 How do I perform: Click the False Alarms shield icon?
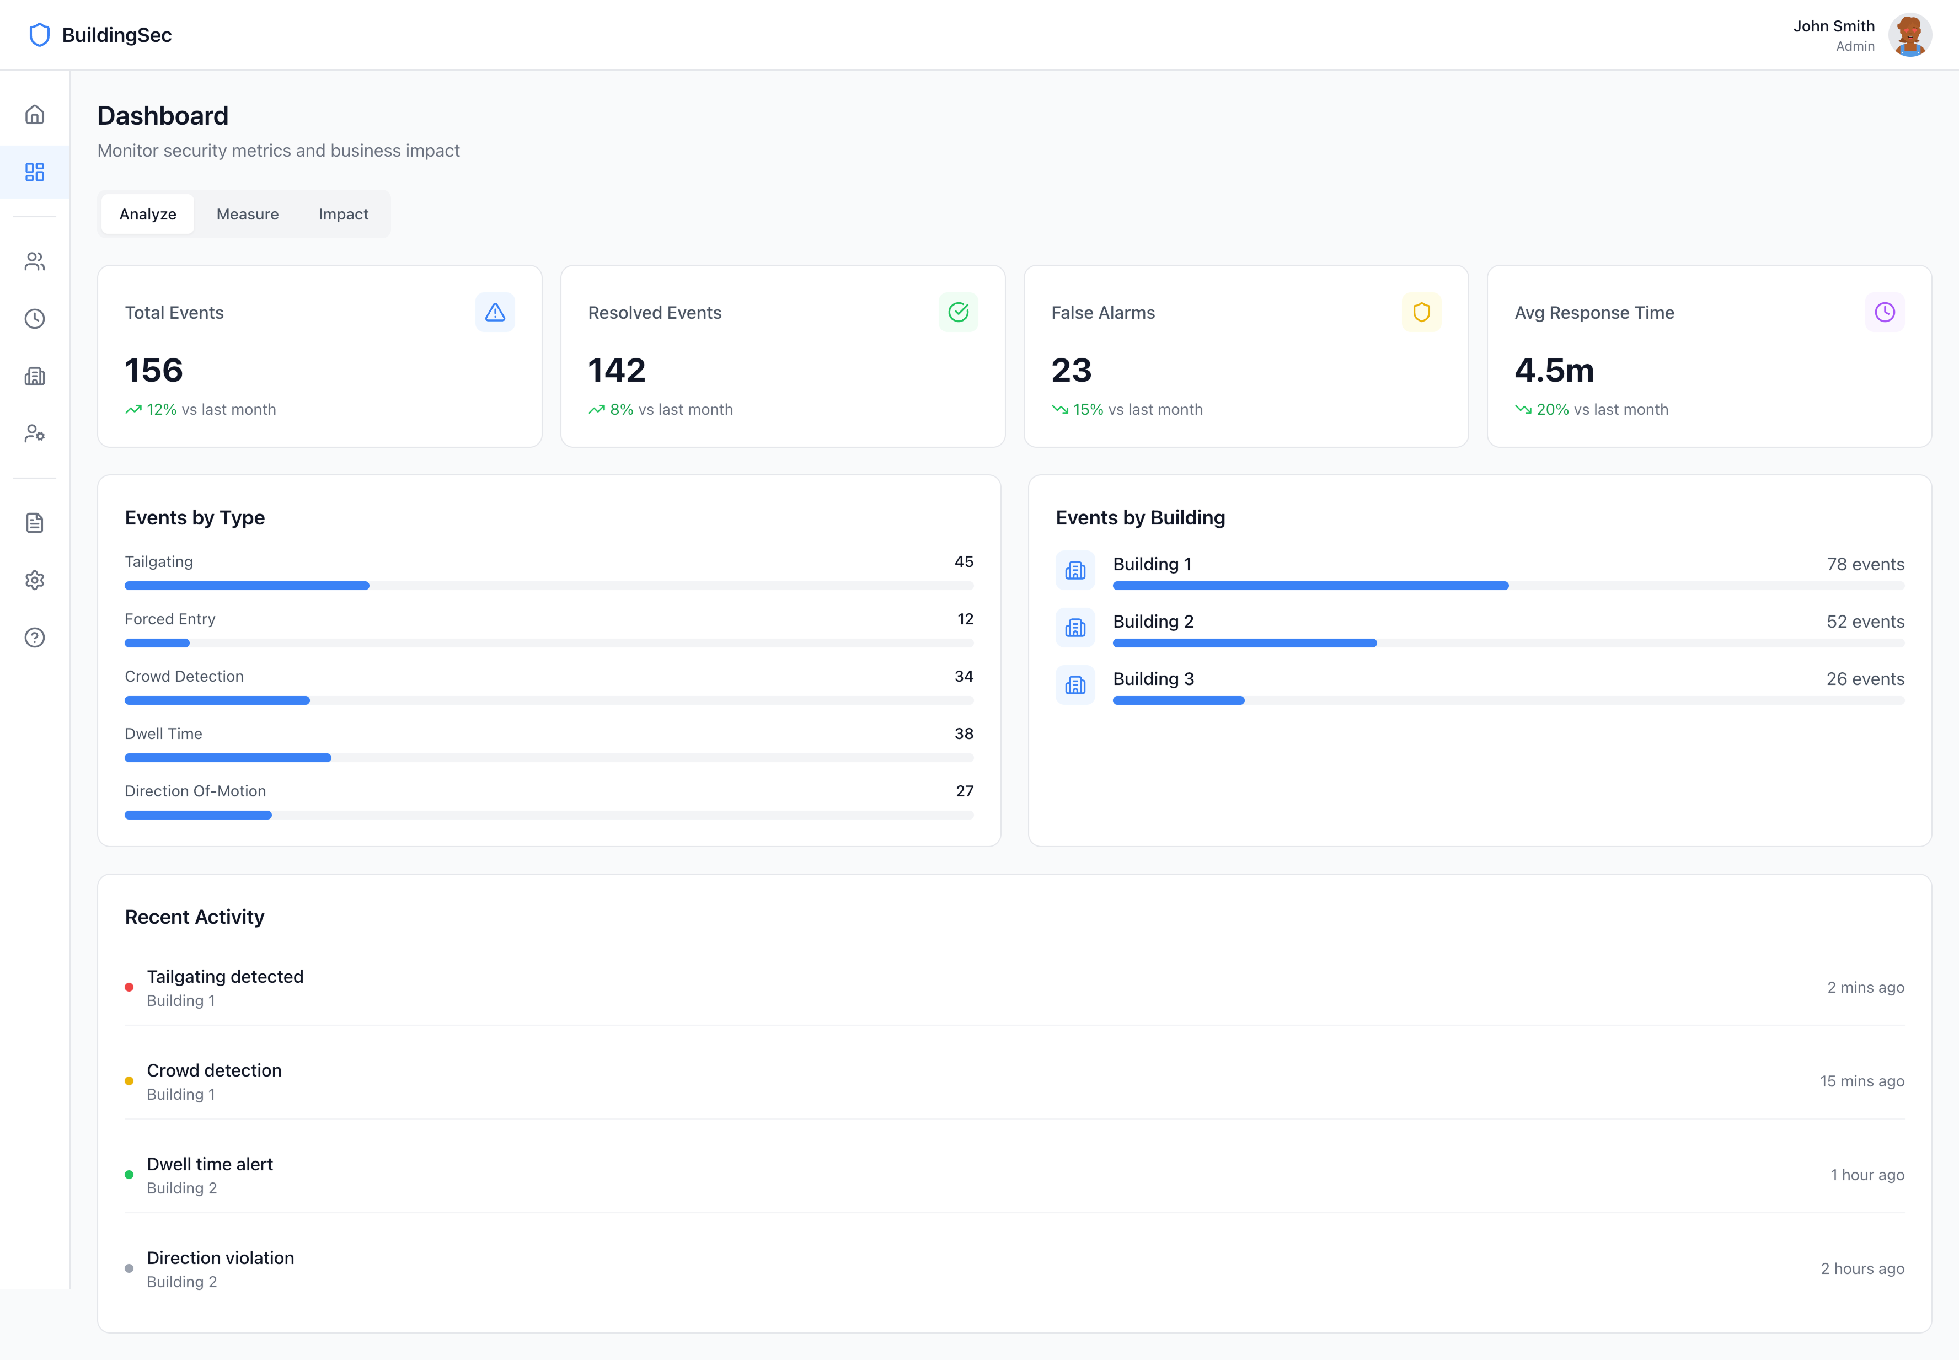[1421, 312]
